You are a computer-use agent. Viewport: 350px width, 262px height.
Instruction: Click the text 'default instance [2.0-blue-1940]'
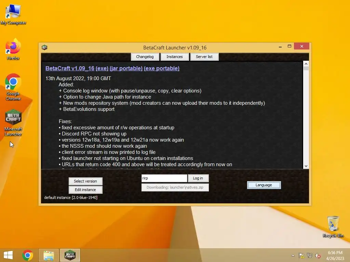coord(71,198)
